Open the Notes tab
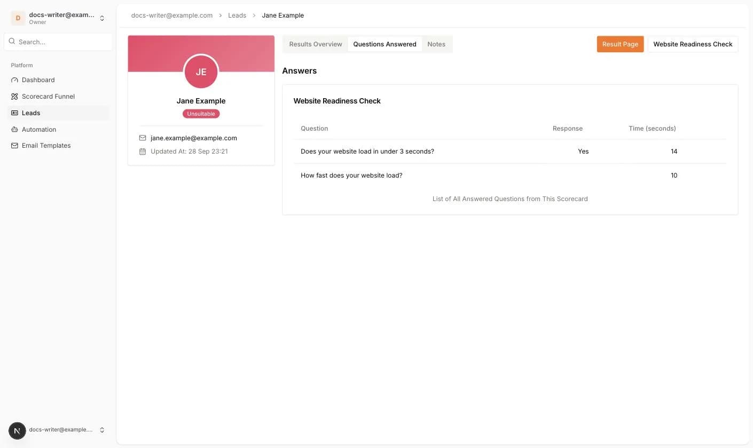This screenshot has width=753, height=448. pos(436,44)
